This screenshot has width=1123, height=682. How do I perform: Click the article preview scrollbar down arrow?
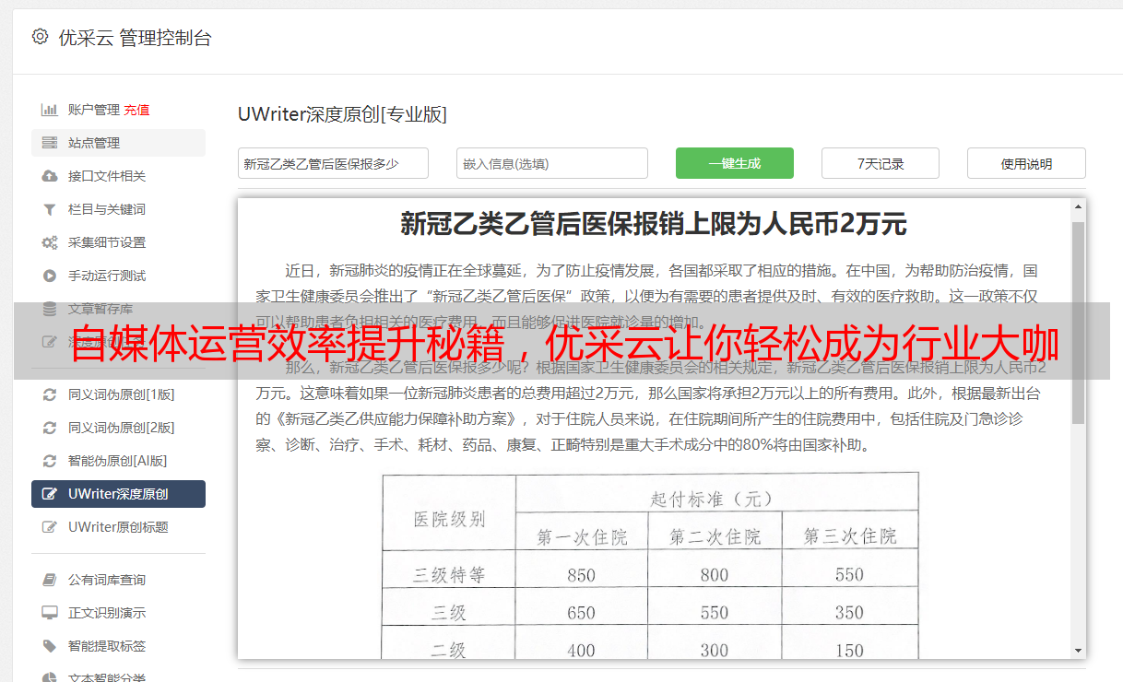pos(1078,651)
